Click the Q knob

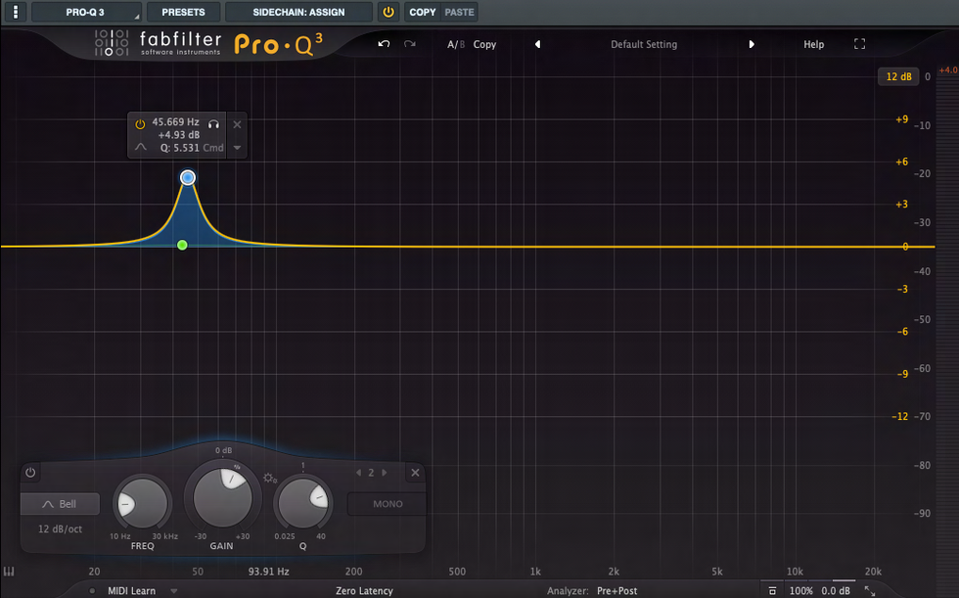(302, 504)
